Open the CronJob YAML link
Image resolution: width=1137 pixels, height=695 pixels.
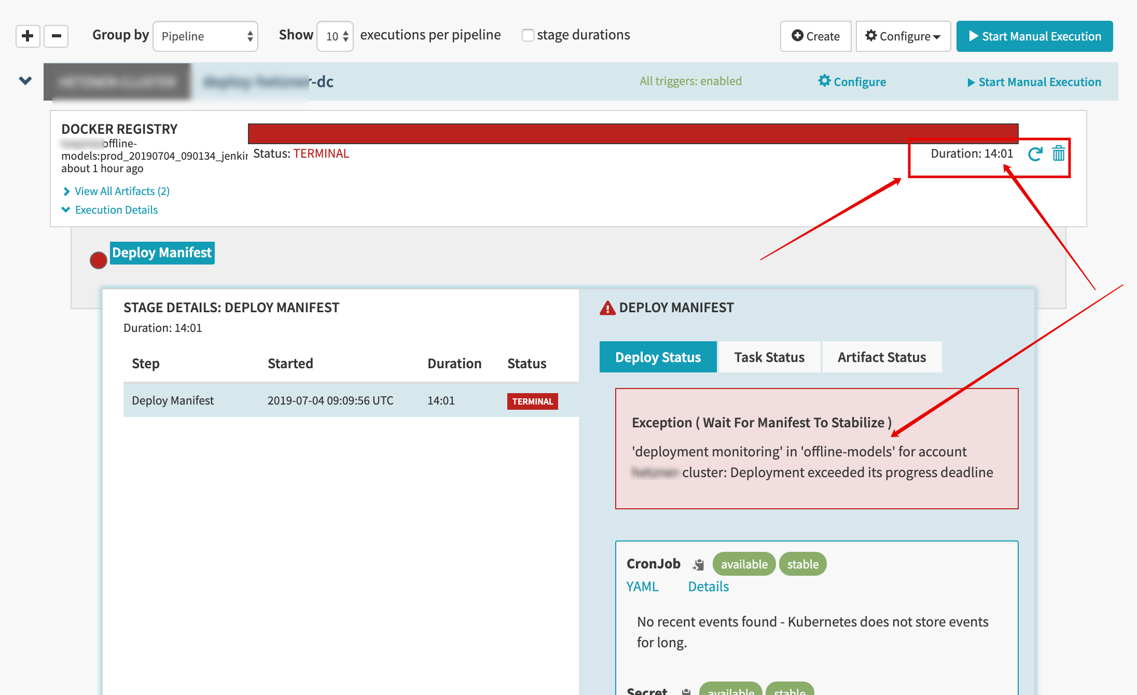[642, 586]
